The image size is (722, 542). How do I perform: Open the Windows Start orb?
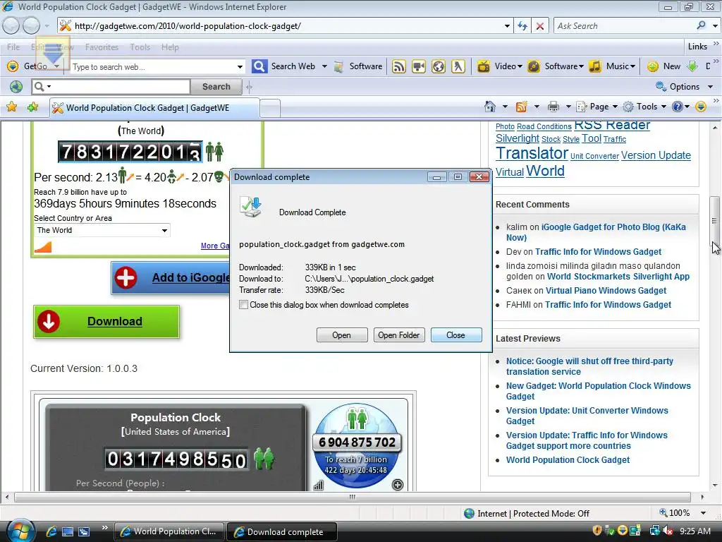19,531
